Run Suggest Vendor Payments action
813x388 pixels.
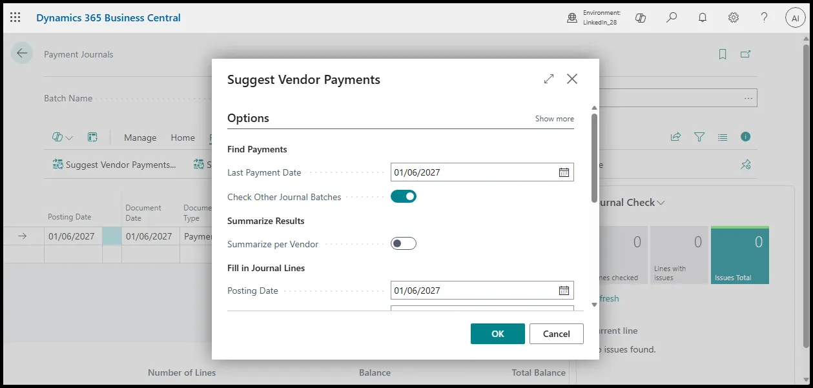[x=114, y=165]
